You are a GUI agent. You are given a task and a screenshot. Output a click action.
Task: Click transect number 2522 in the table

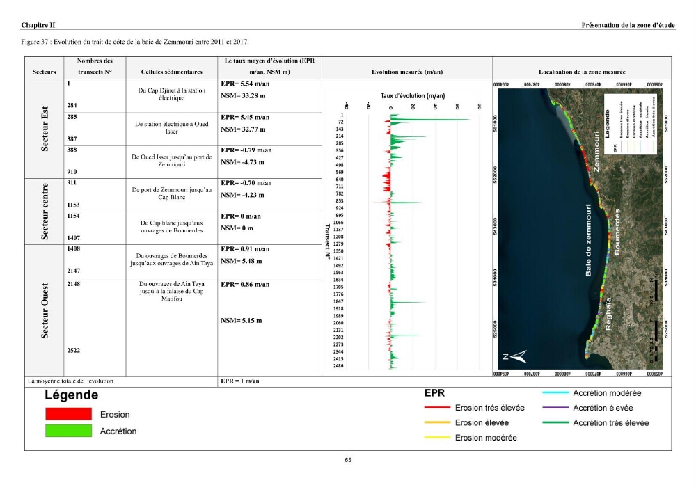pyautogui.click(x=73, y=351)
